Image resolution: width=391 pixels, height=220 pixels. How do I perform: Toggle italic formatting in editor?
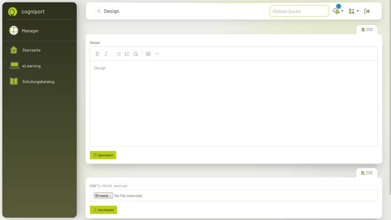(x=106, y=54)
